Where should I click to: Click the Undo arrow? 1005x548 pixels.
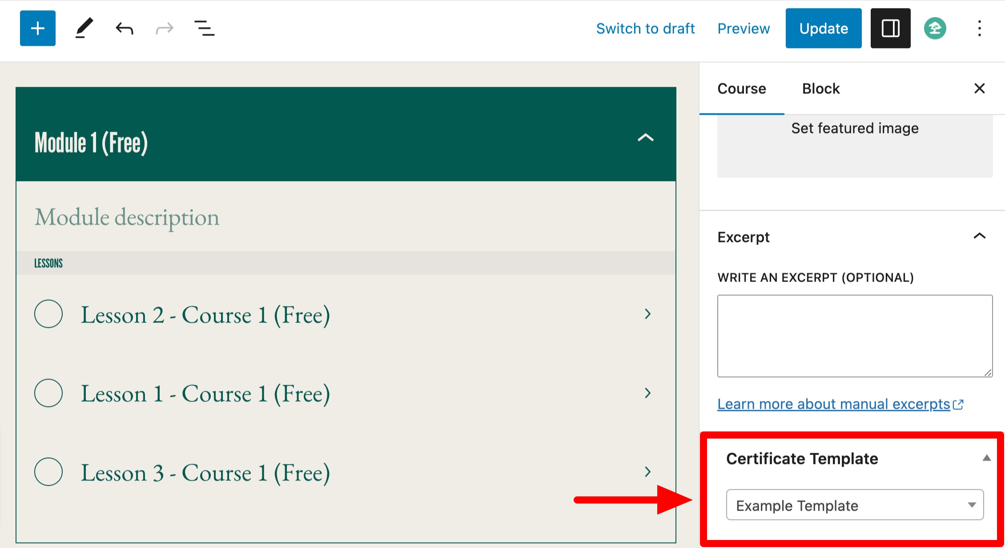(124, 29)
